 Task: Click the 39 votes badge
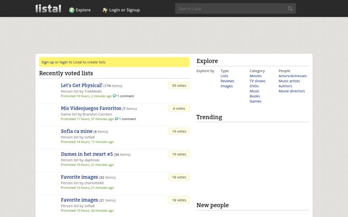(179, 85)
